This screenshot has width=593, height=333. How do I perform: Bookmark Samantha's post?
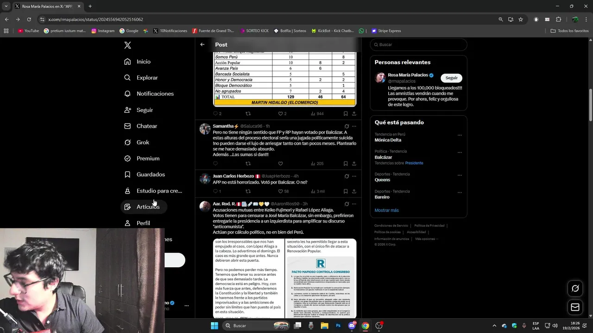(x=346, y=163)
